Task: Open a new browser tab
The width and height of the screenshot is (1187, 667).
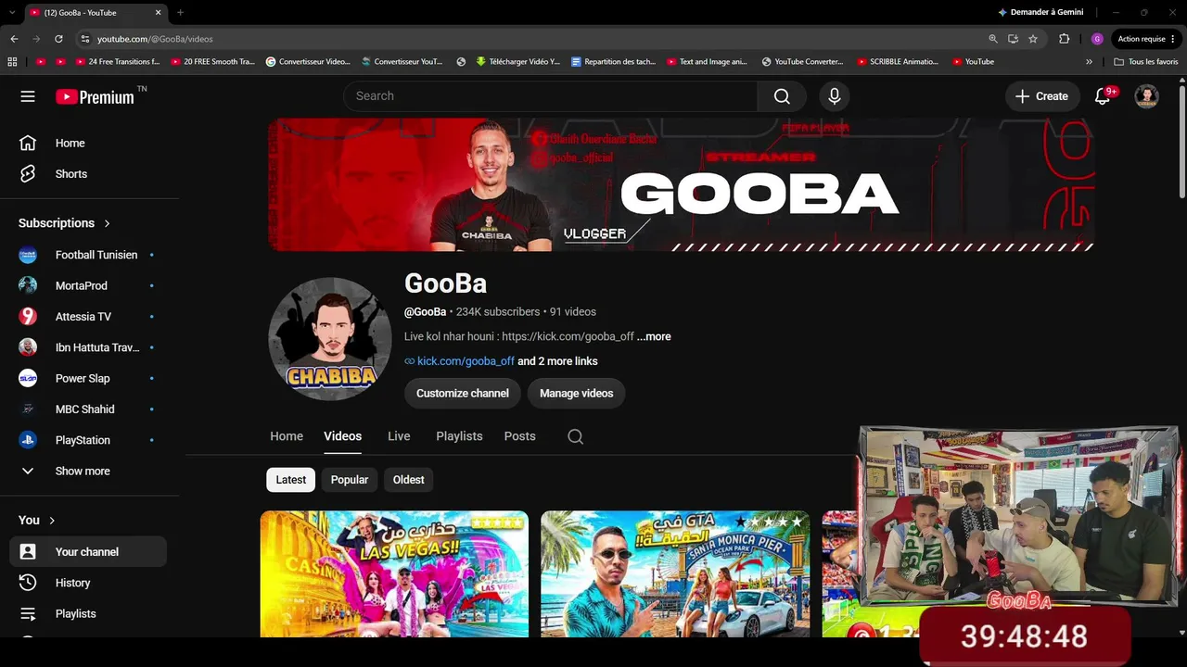Action: click(x=180, y=12)
